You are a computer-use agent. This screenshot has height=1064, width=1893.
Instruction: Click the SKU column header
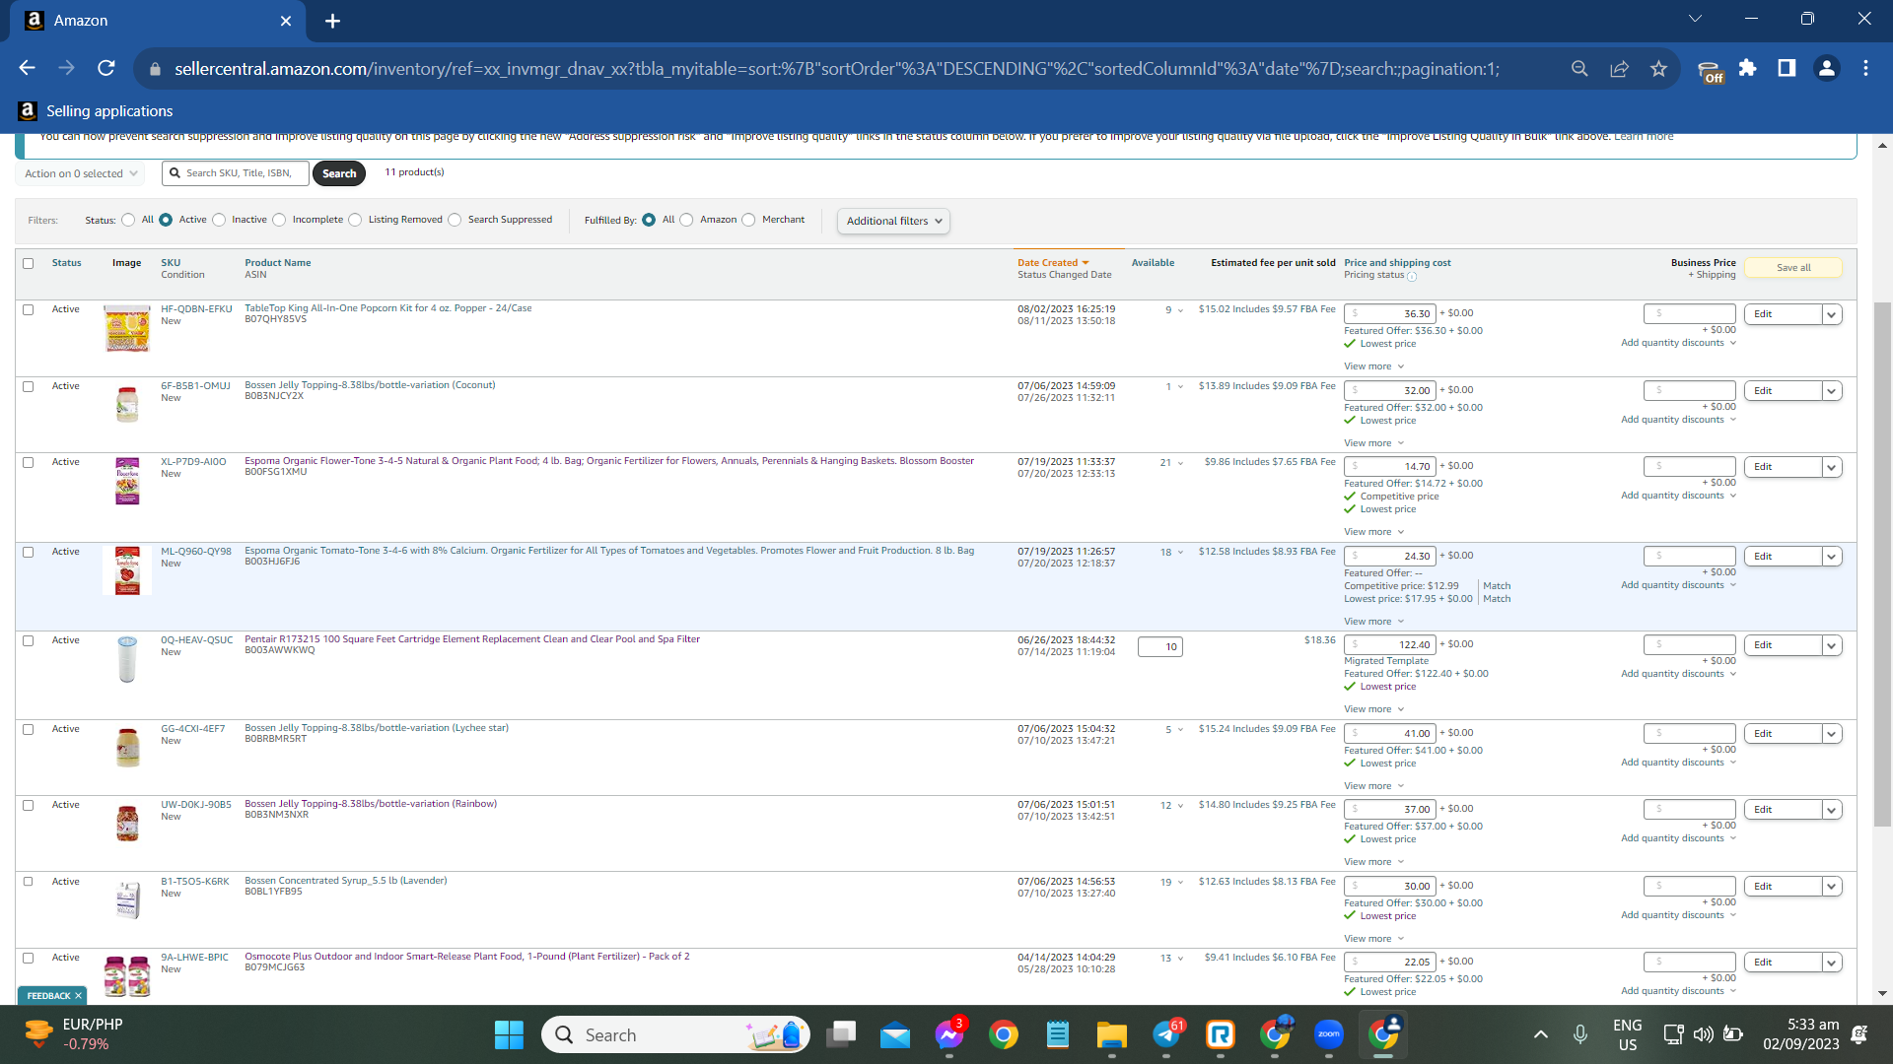(x=171, y=263)
